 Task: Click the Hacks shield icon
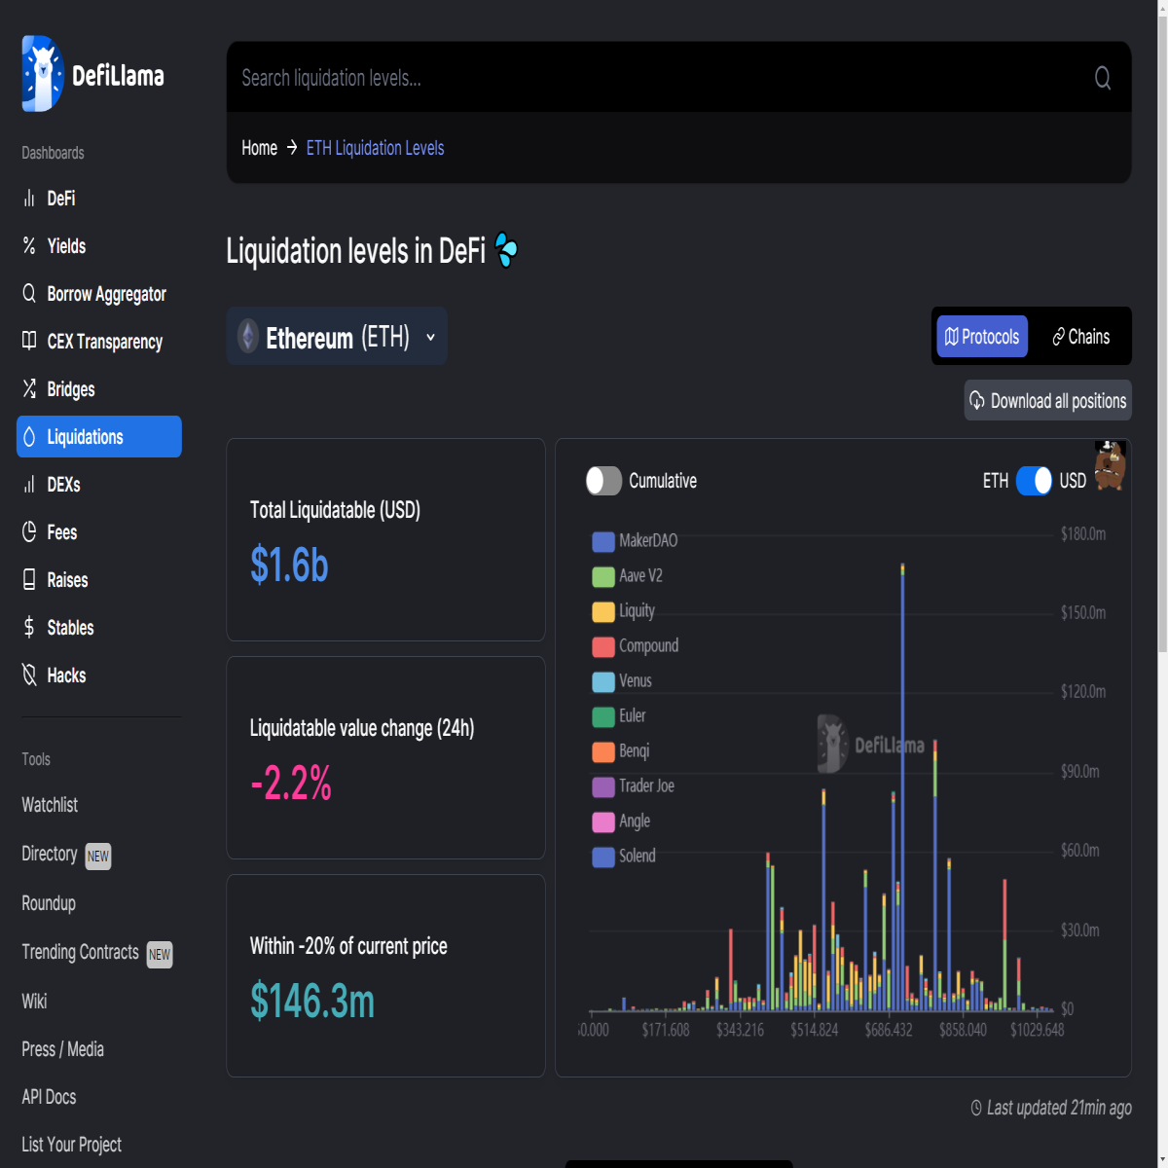(29, 675)
